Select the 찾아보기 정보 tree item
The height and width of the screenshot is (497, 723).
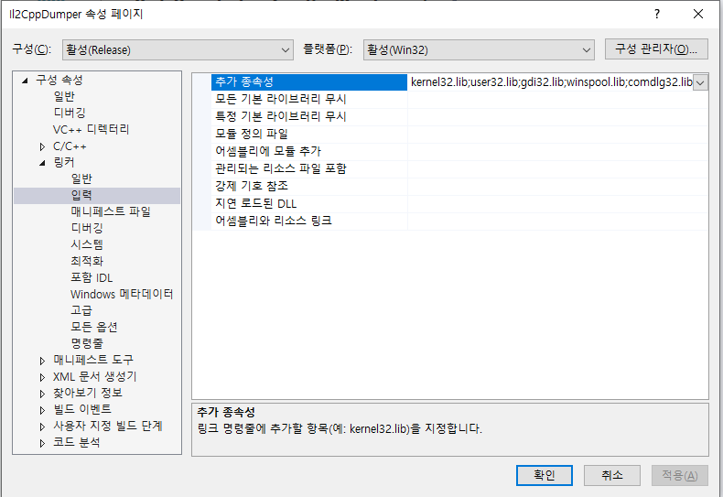pos(88,393)
